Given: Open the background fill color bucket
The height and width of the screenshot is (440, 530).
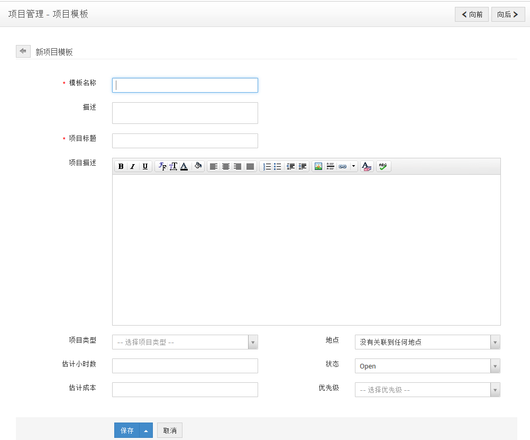Looking at the screenshot, I should (x=198, y=166).
